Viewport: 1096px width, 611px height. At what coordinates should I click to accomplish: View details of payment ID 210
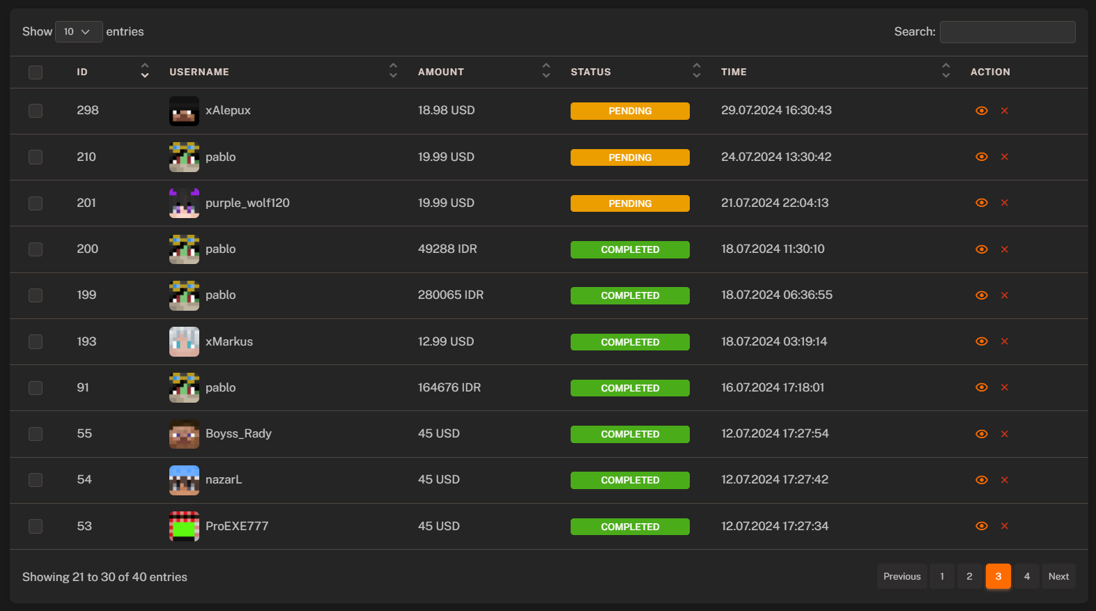click(x=982, y=157)
